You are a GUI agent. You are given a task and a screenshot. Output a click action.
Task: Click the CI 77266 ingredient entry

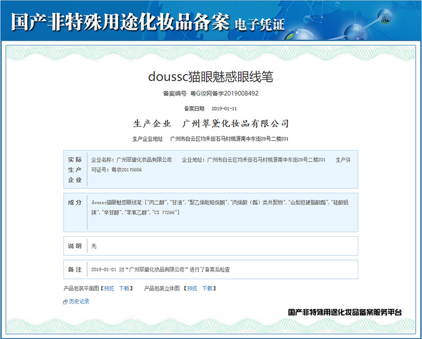point(165,213)
